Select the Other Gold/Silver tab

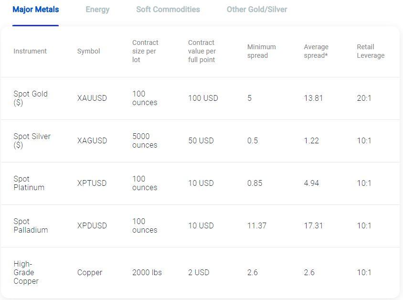257,10
